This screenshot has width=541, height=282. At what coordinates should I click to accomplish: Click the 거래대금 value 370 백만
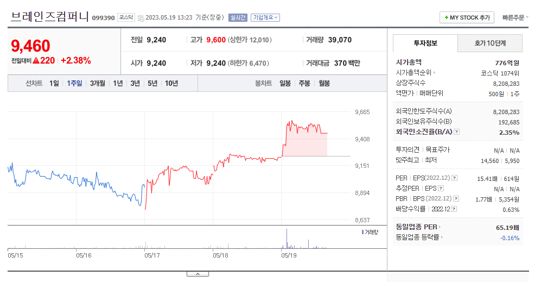click(347, 63)
